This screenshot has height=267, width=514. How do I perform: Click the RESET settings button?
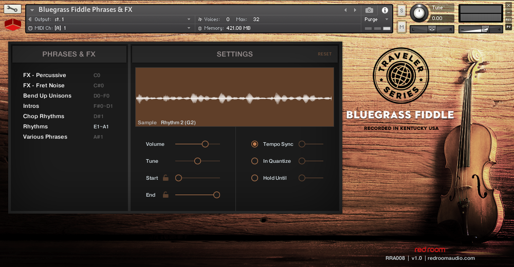324,54
